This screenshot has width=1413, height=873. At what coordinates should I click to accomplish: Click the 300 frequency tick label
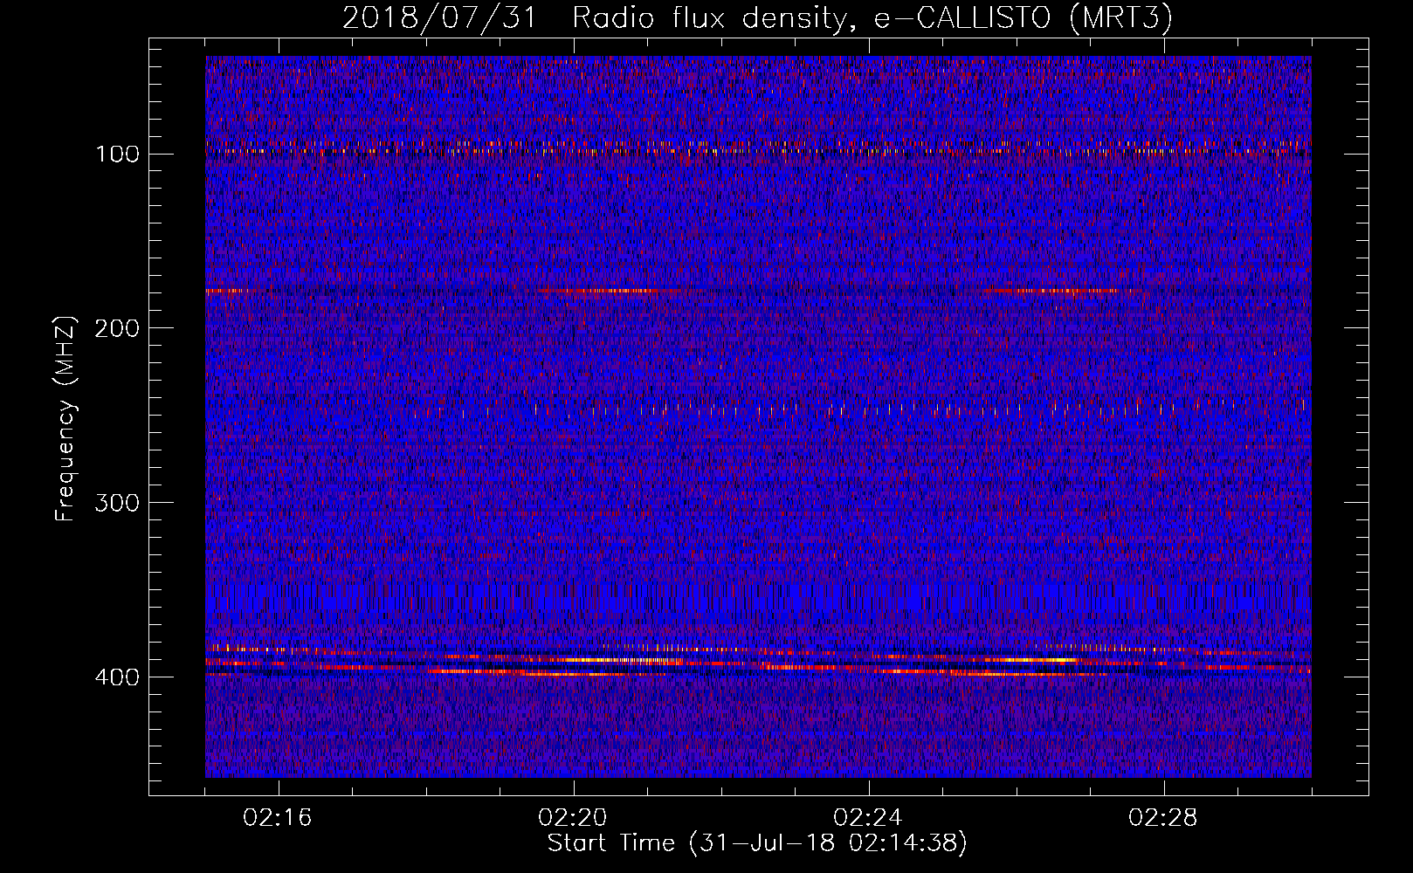tap(117, 504)
